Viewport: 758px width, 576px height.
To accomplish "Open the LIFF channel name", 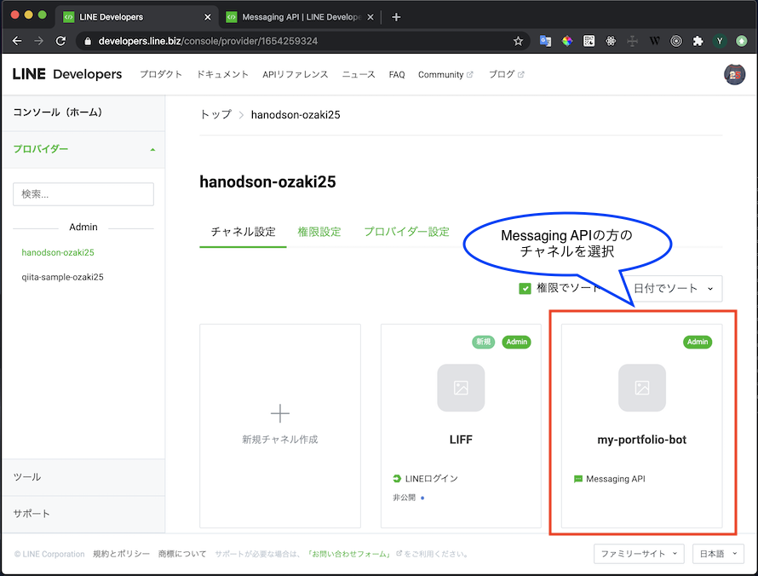I will click(461, 440).
